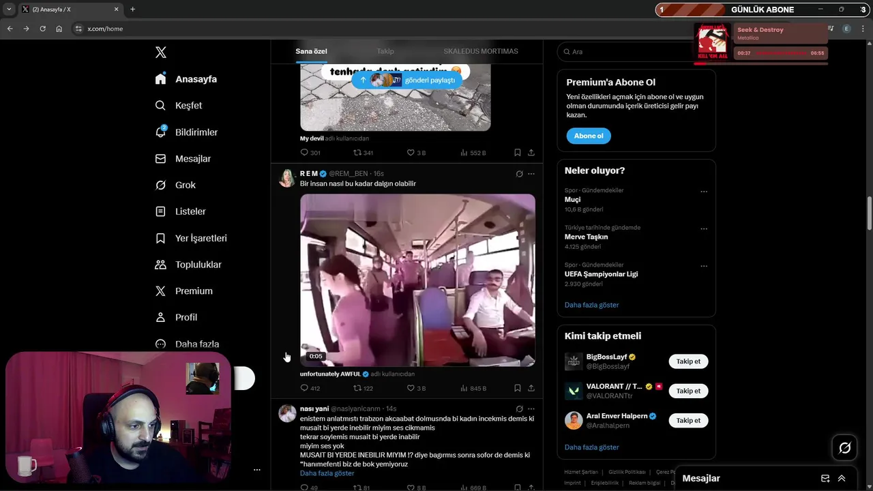Image resolution: width=873 pixels, height=491 pixels.
Task: Open Premium in sidebar
Action: click(183, 291)
